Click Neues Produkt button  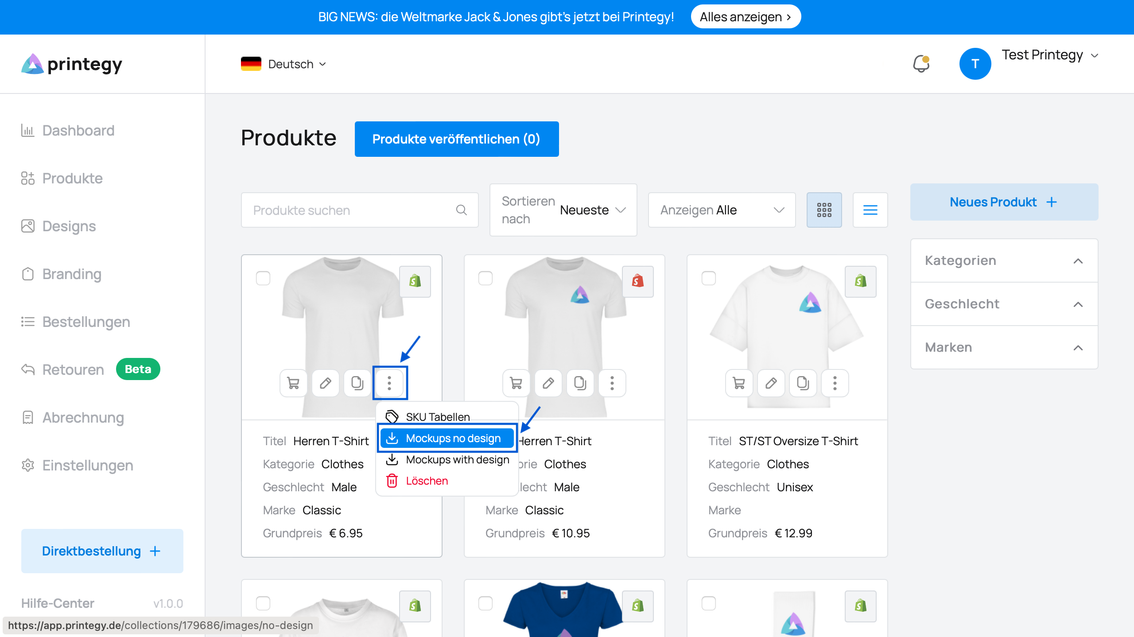pos(1004,202)
